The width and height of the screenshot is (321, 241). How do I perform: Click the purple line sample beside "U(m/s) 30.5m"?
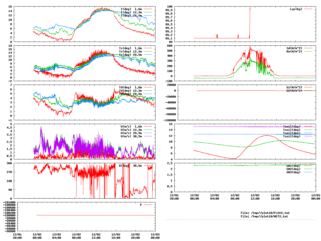(x=148, y=136)
